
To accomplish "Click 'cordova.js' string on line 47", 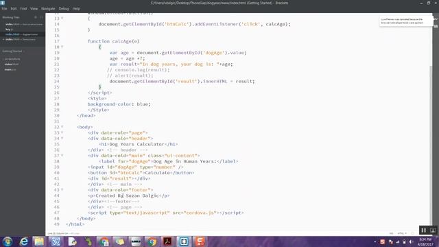I will pos(200,213).
